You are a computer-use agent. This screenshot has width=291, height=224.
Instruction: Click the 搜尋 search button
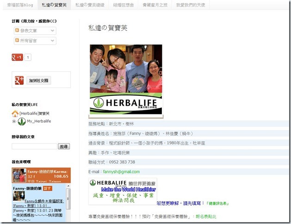pyautogui.click(x=64, y=147)
